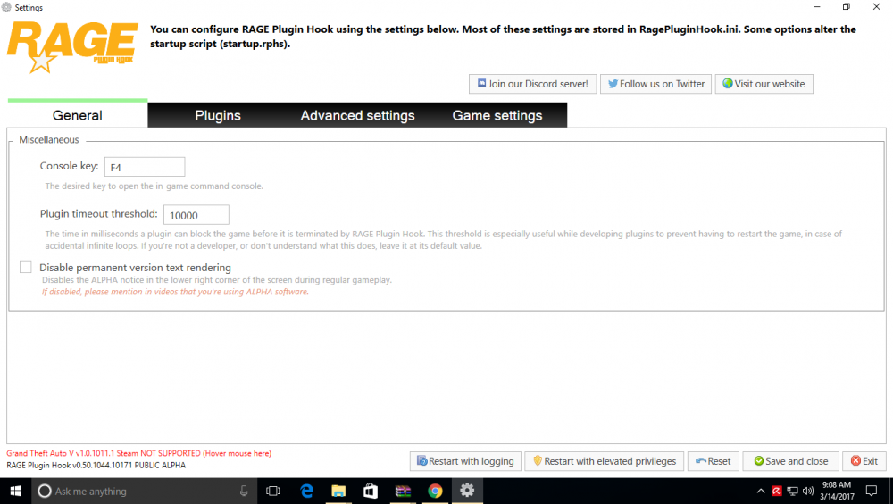
Task: Open the Game settings tab
Action: (497, 115)
